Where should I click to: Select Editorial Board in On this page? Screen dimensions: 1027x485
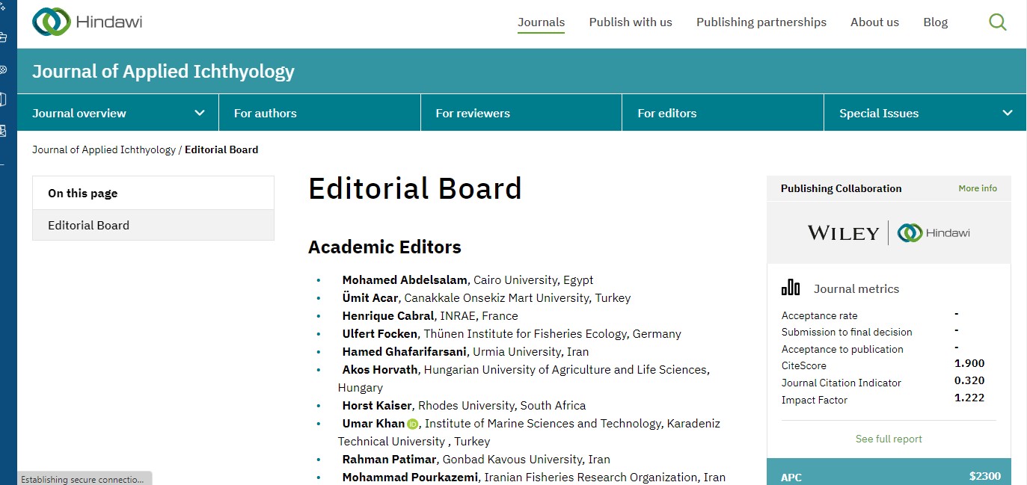(x=88, y=225)
